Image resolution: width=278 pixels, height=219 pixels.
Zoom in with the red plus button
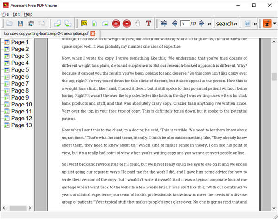pos(116,24)
